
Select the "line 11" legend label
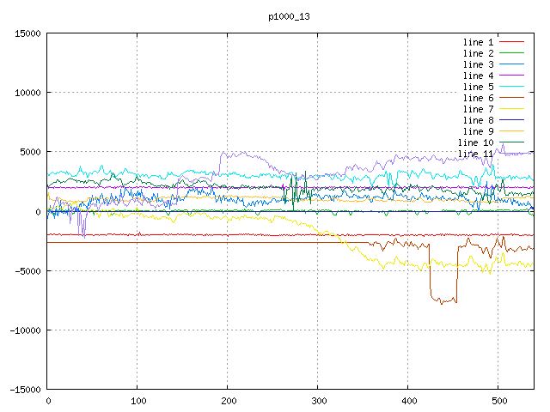tap(475, 154)
